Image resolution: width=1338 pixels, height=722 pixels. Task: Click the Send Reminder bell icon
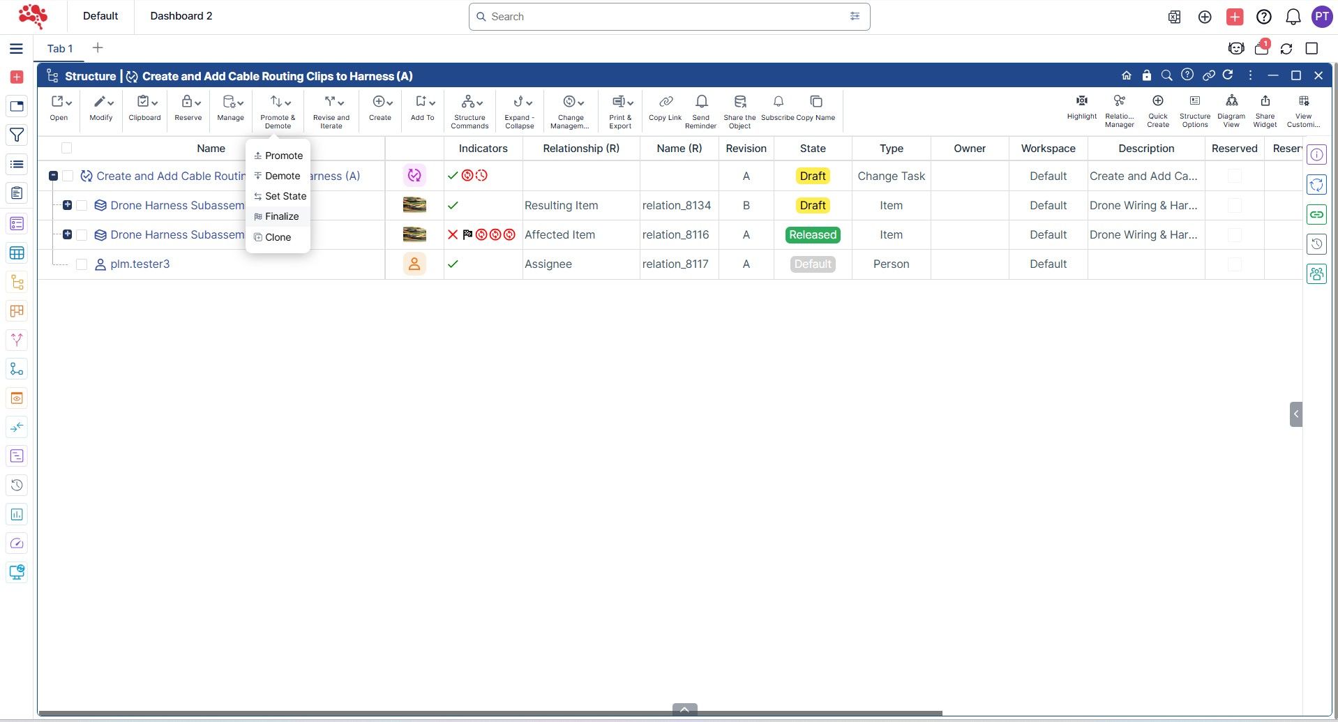tap(701, 103)
